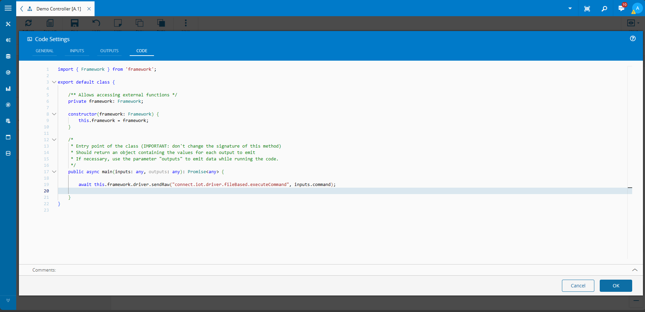Open the barcode scanner icon
Image resolution: width=645 pixels, height=312 pixels.
[587, 9]
